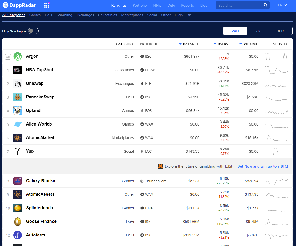The image size is (296, 246).
Task: Click 'Bet Now and win up to 7 BTC!' link
Action: point(263,166)
